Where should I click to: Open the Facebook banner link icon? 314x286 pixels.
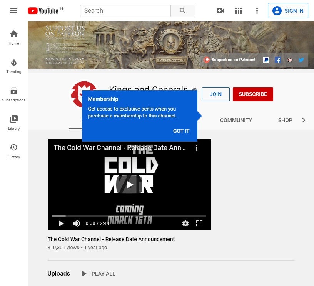pyautogui.click(x=278, y=60)
